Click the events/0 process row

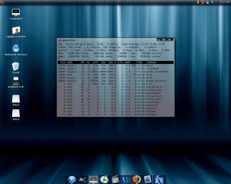point(115,105)
